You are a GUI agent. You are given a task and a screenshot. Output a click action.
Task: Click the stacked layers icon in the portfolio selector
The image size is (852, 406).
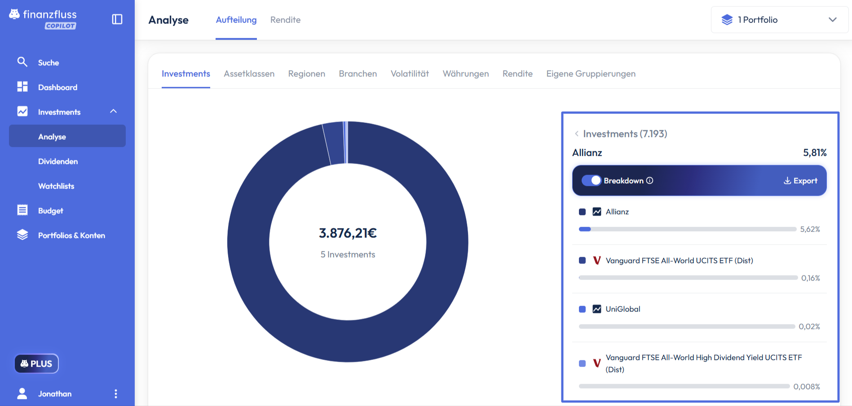point(727,20)
